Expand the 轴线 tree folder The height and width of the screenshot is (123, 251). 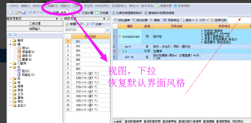[10, 40]
